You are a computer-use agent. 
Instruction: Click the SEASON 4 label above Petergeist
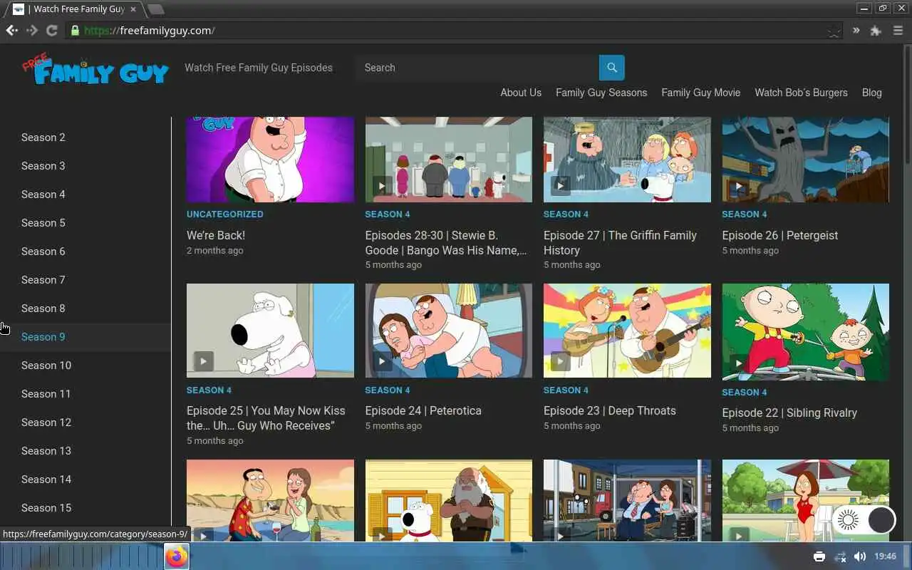point(745,214)
